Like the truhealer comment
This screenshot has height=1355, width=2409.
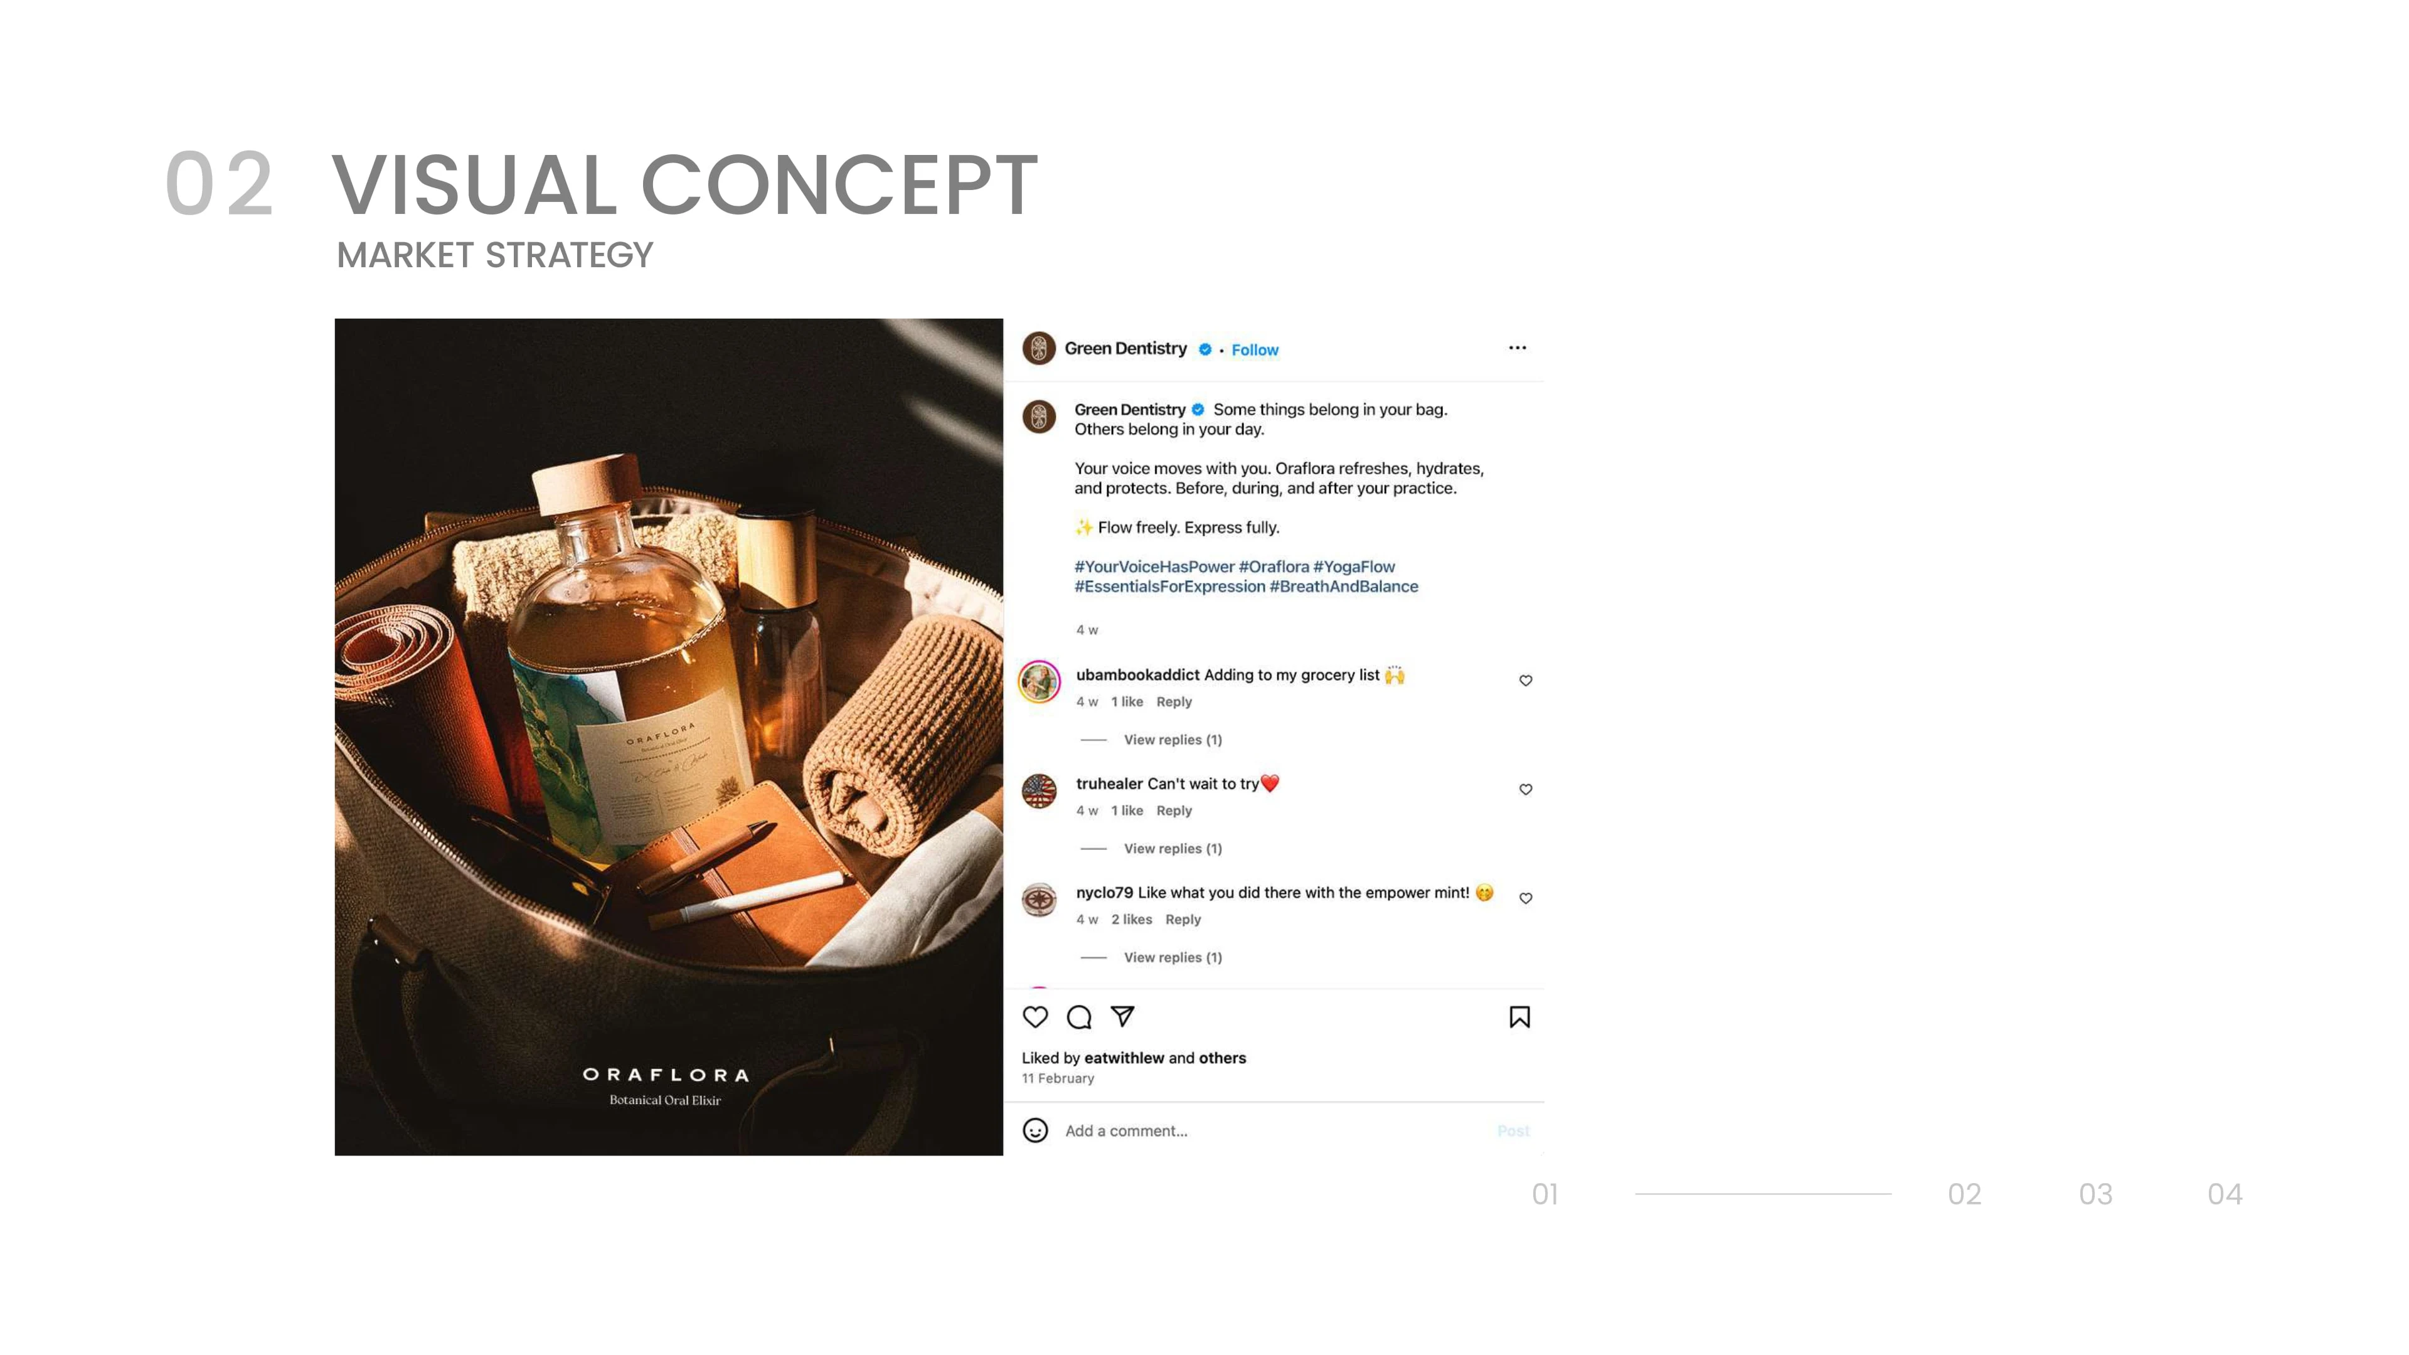click(1525, 789)
